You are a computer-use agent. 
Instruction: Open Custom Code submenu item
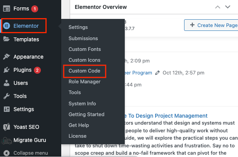[x=84, y=71]
